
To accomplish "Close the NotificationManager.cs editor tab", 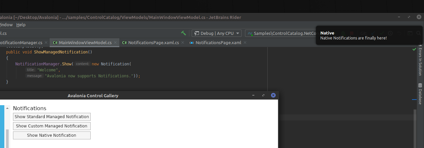I will [x=46, y=42].
